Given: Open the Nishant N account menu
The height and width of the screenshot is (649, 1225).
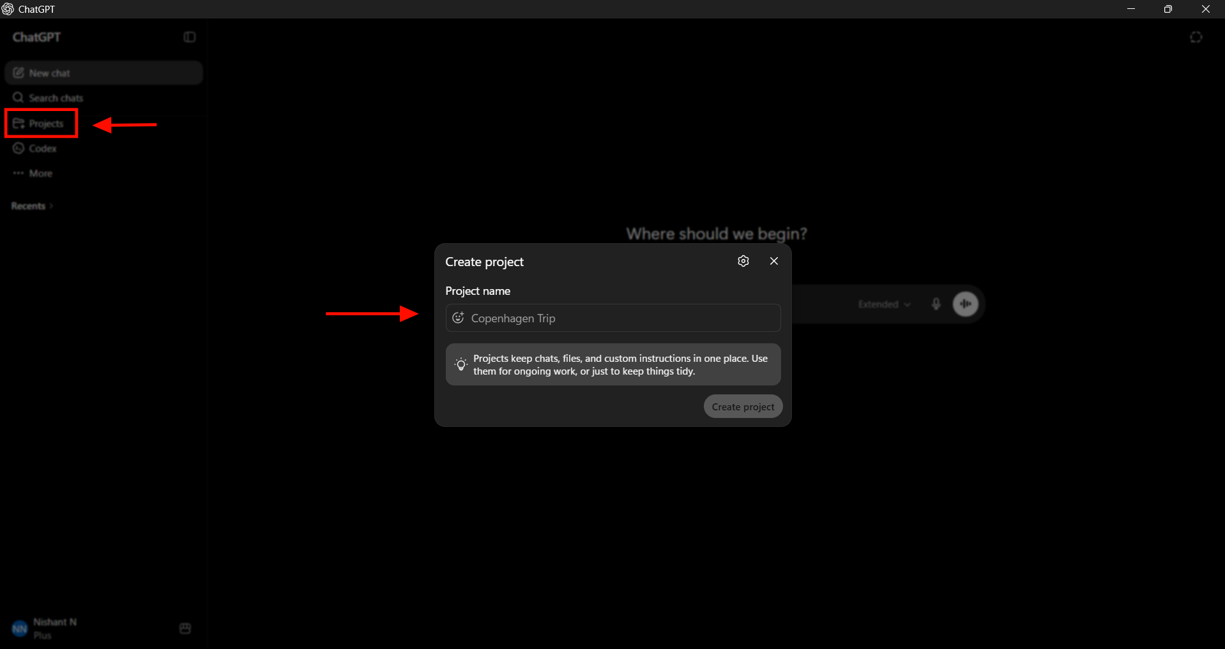Looking at the screenshot, I should click(x=89, y=629).
